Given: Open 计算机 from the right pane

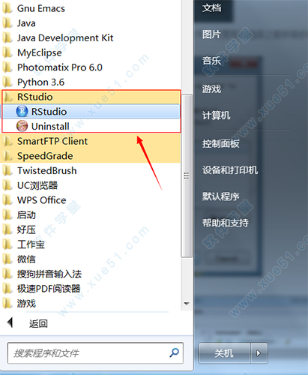Looking at the screenshot, I should coord(216,115).
